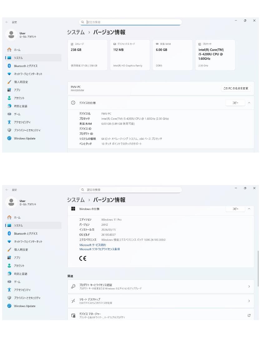Click the version value 24H2
Image resolution: width=261 pixels, height=338 pixels.
tap(105, 225)
